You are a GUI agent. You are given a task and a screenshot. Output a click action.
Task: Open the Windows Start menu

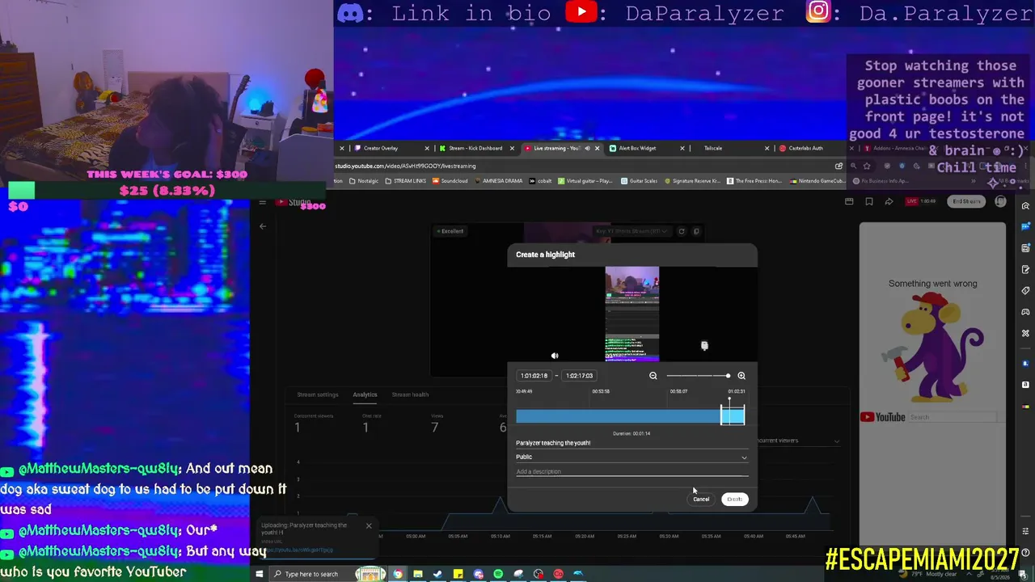click(x=260, y=574)
